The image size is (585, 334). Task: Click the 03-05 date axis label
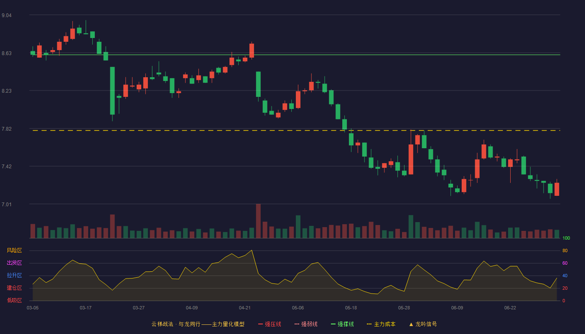click(x=33, y=308)
